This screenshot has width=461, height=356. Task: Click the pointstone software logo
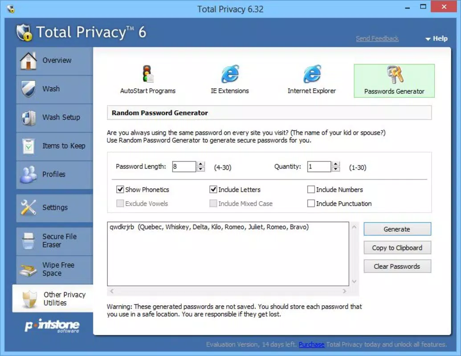tap(52, 326)
